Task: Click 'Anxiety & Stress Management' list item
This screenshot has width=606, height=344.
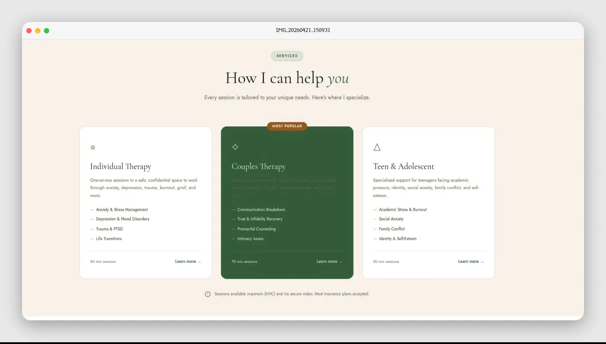Action: pyautogui.click(x=122, y=210)
